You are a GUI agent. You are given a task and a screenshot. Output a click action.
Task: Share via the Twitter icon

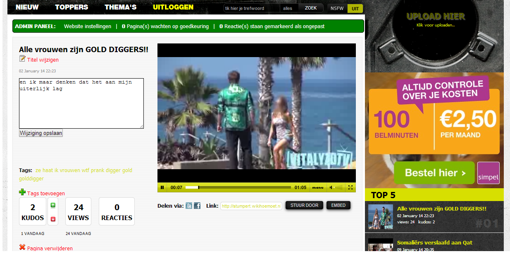click(x=189, y=206)
